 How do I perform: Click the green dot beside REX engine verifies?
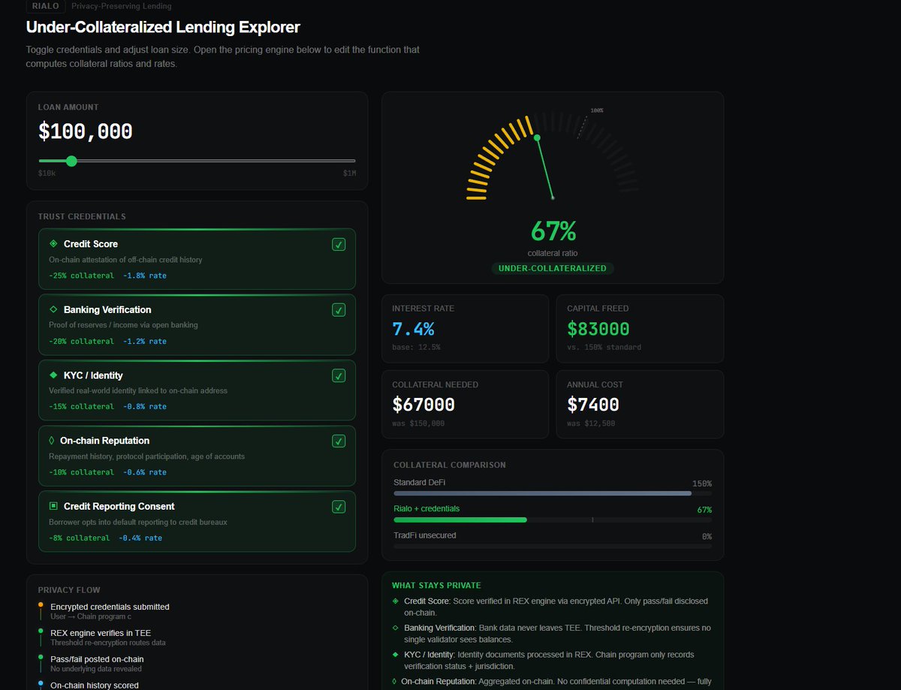point(41,631)
